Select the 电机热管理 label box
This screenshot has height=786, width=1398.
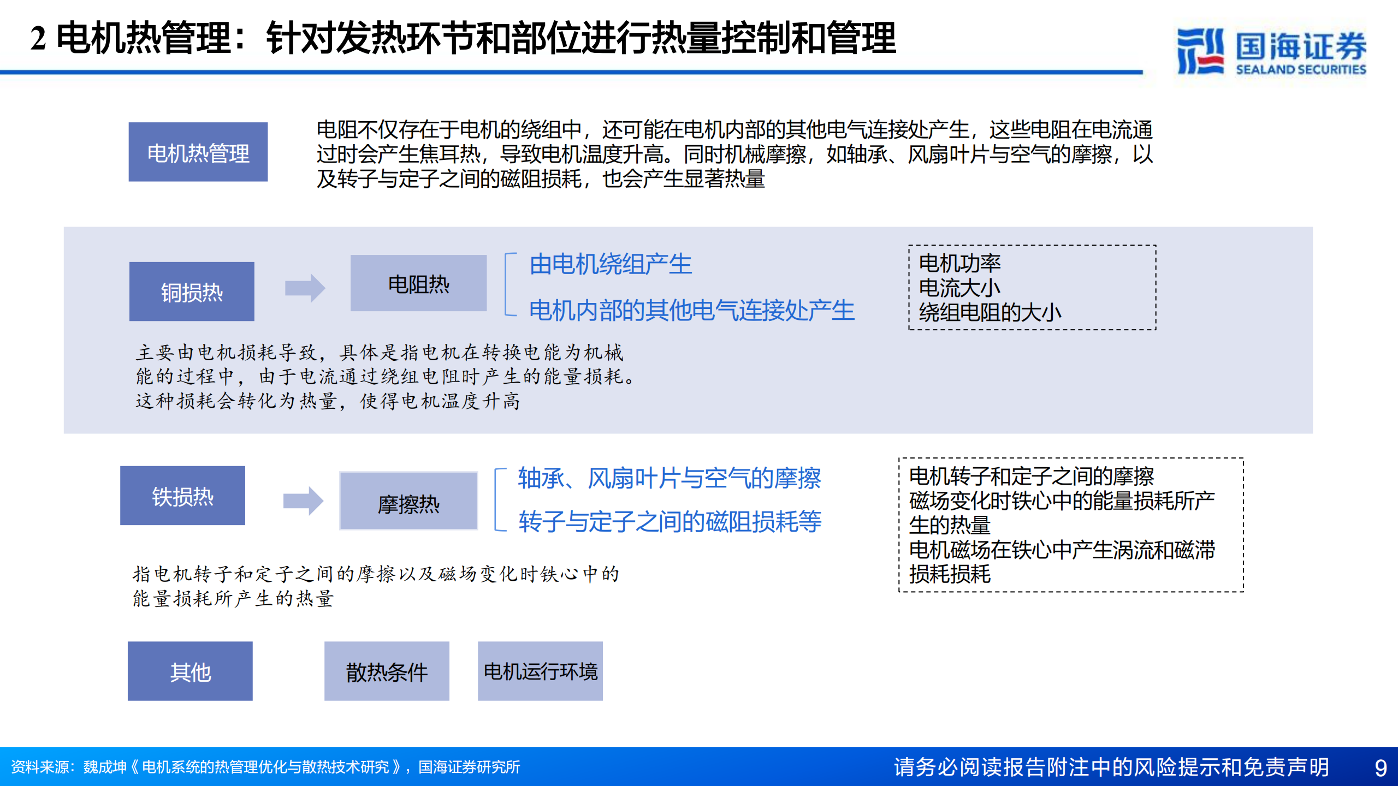pyautogui.click(x=199, y=153)
